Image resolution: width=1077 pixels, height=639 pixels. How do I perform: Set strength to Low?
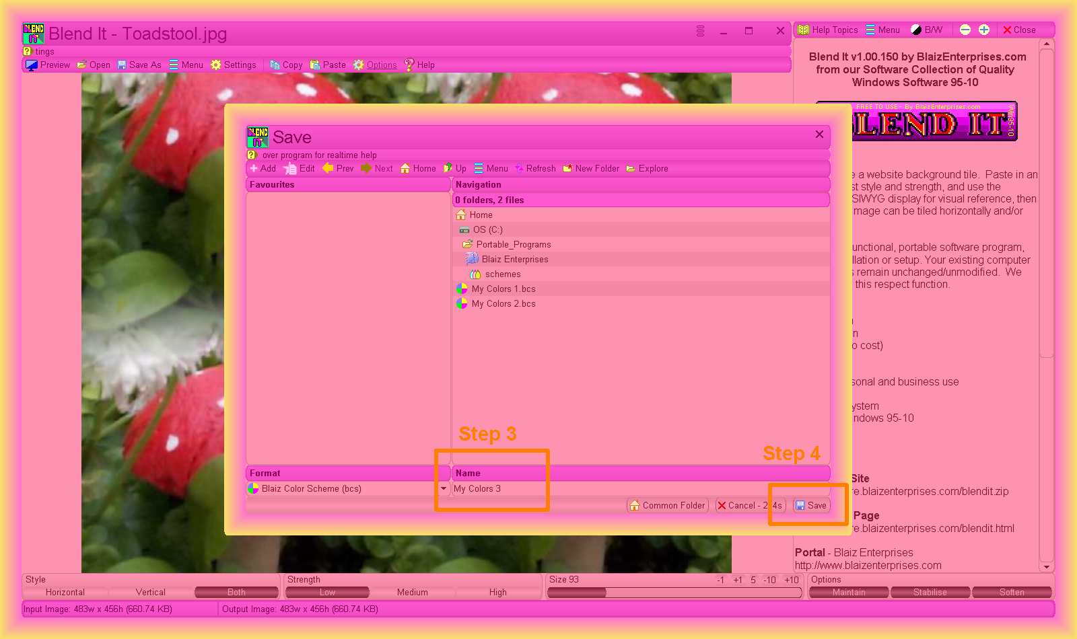327,593
